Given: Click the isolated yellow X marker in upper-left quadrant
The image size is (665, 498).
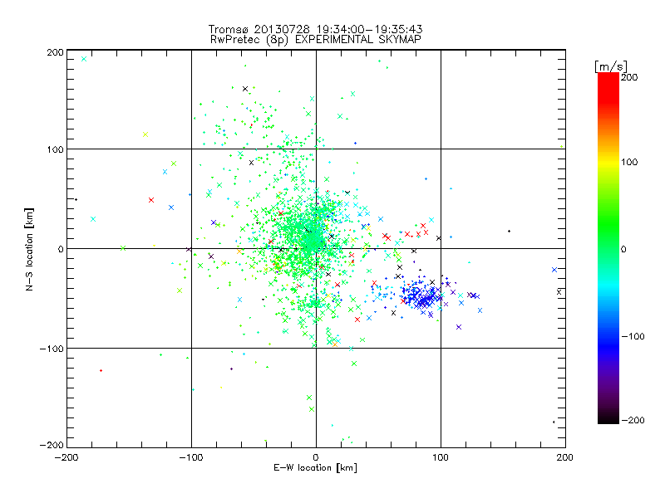Looking at the screenshot, I should [x=145, y=134].
